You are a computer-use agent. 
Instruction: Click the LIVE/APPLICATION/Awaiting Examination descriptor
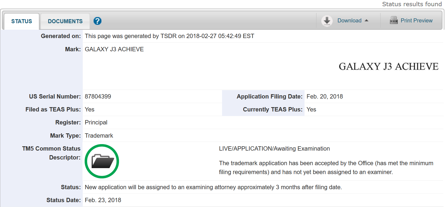[274, 149]
